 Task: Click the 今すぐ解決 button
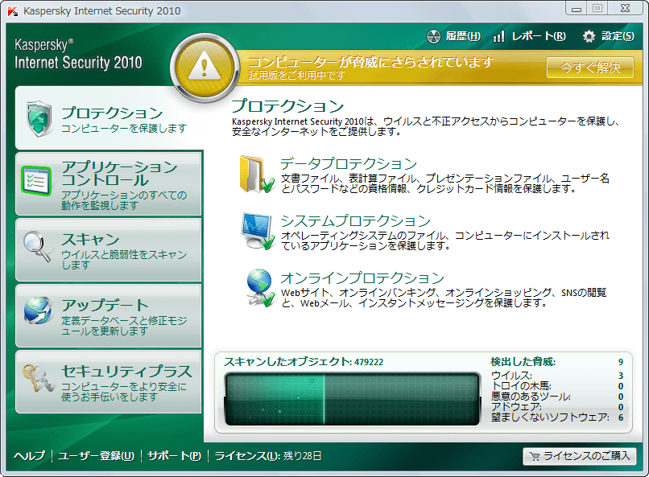[590, 68]
